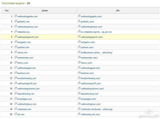
Task: Follow the inmotionhosting.com domain link
Action: click(x=26, y=78)
